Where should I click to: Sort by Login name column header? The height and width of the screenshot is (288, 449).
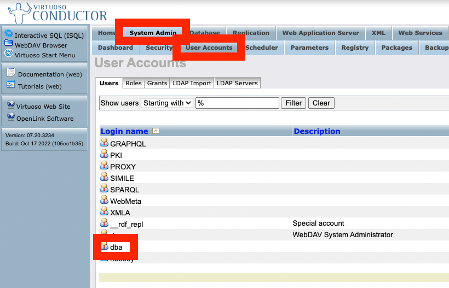click(124, 131)
